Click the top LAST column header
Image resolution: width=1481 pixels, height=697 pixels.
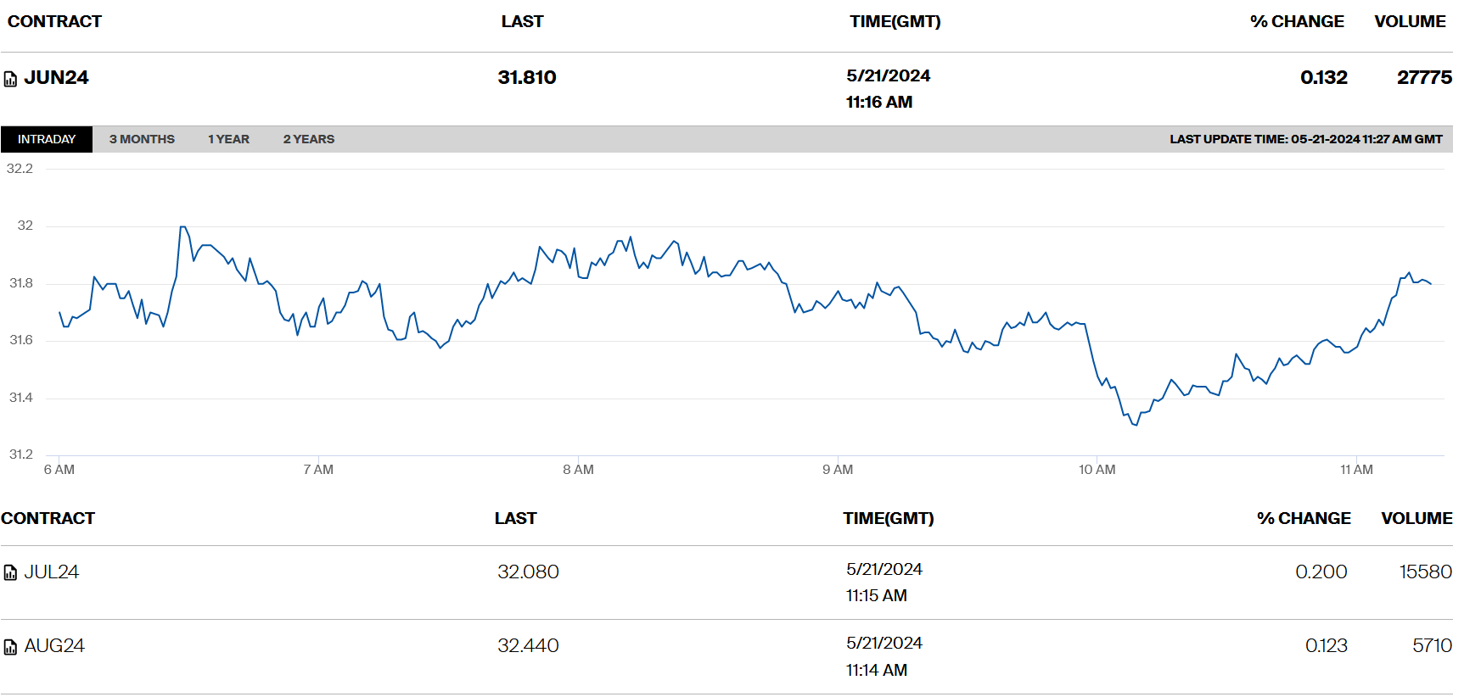tap(522, 22)
